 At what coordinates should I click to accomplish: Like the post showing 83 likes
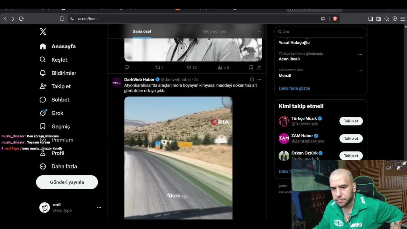pyautogui.click(x=191, y=67)
